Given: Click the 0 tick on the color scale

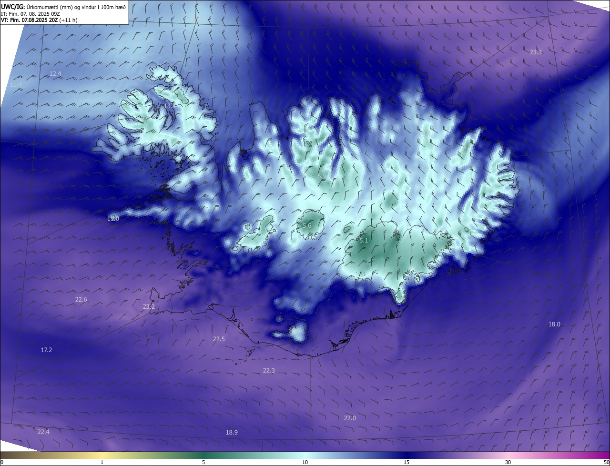Looking at the screenshot, I should pos(2,462).
